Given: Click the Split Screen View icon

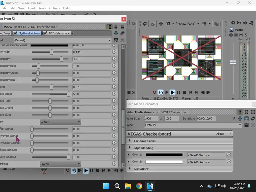Looking at the screenshot, I should tap(168, 24).
